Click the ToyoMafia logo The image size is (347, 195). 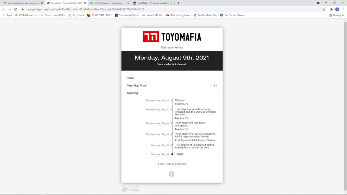click(172, 37)
